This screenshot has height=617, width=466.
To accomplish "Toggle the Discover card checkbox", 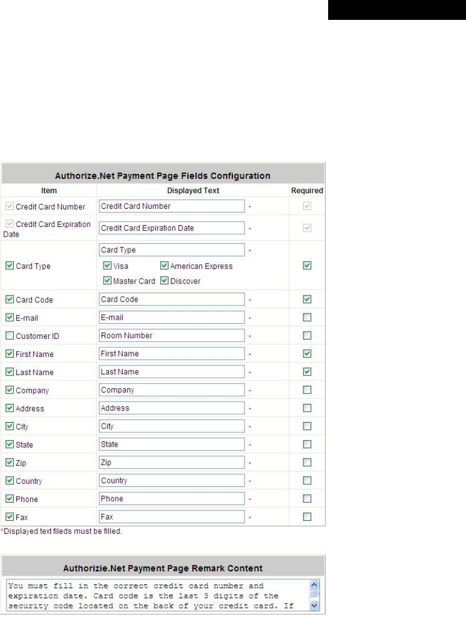I will [x=164, y=281].
